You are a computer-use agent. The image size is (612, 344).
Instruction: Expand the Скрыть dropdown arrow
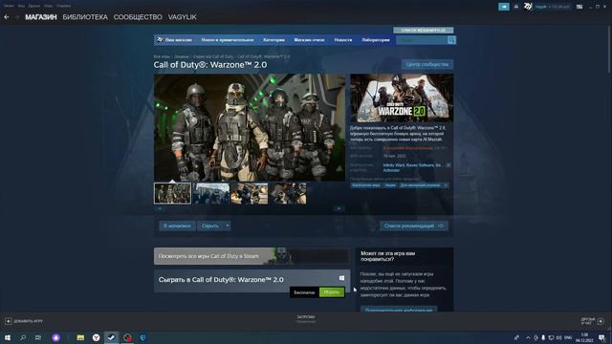coord(228,226)
